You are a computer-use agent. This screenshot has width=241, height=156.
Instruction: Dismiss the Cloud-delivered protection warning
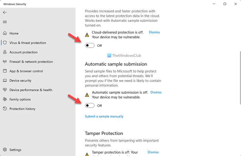[x=154, y=32]
